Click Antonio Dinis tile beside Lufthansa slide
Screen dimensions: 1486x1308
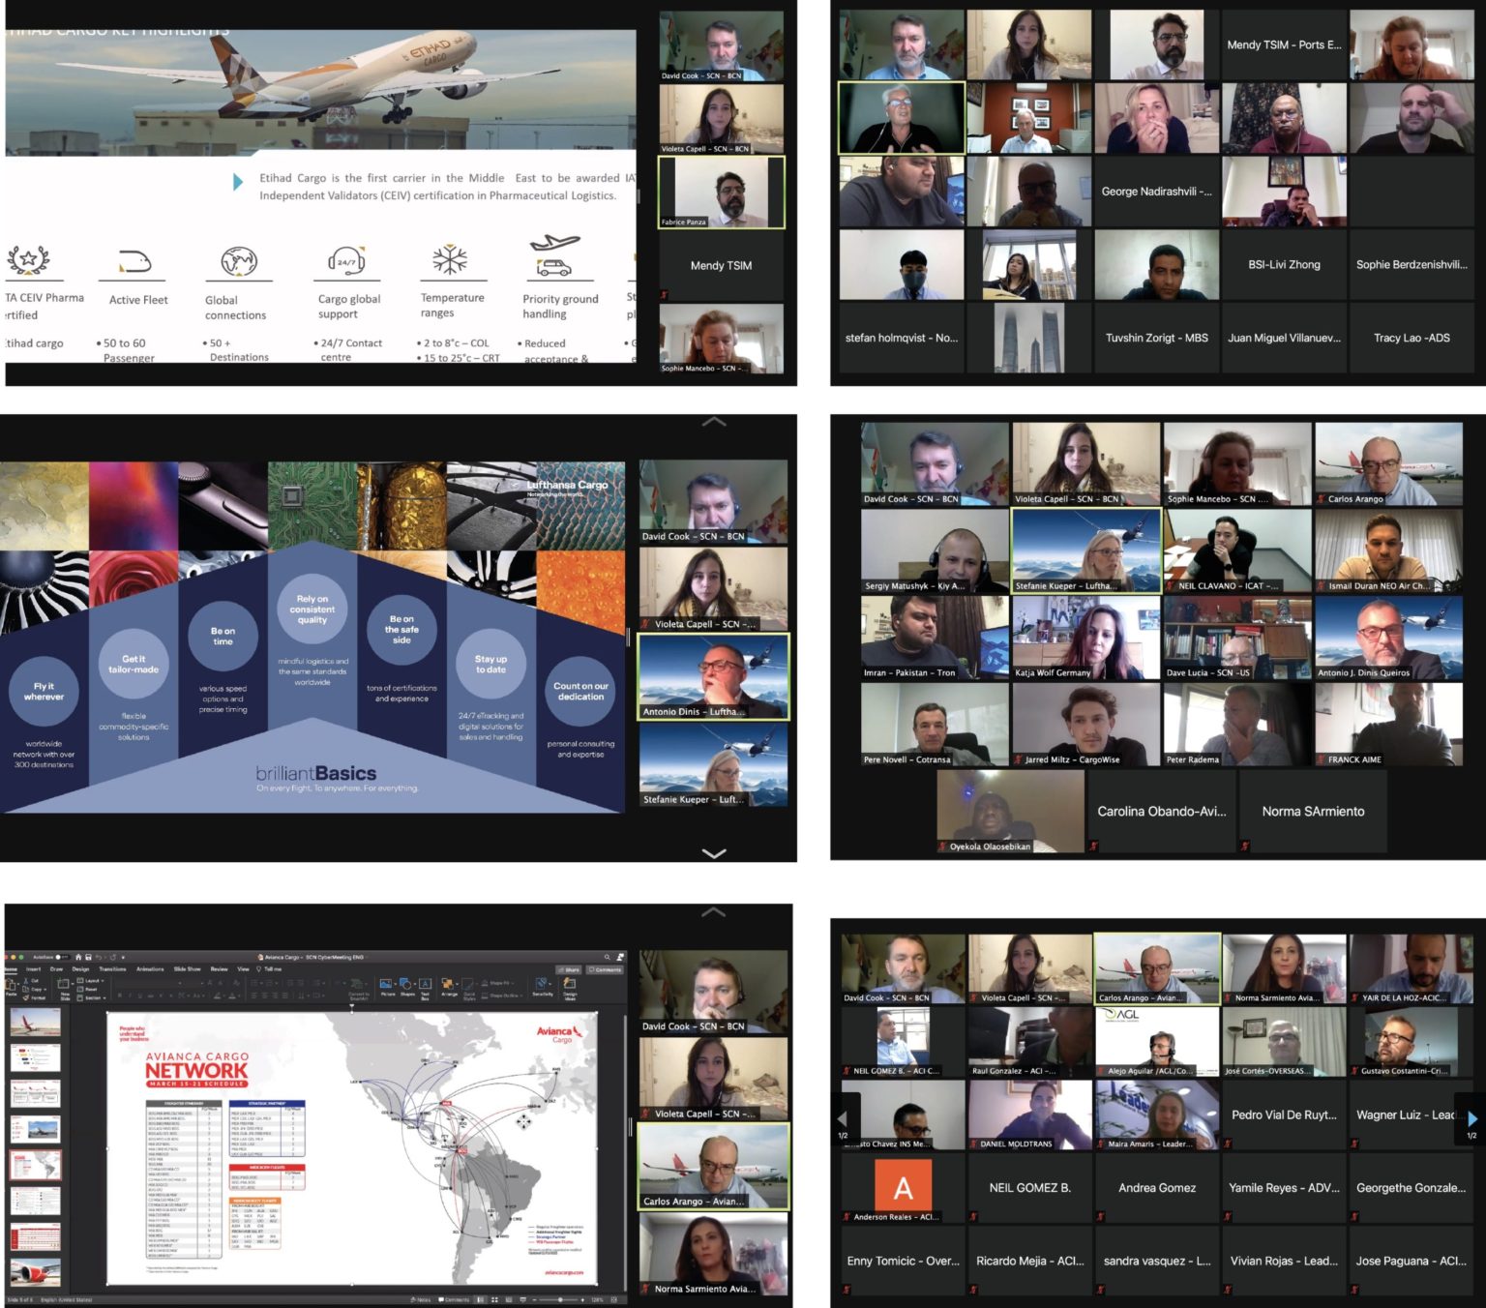[713, 676]
